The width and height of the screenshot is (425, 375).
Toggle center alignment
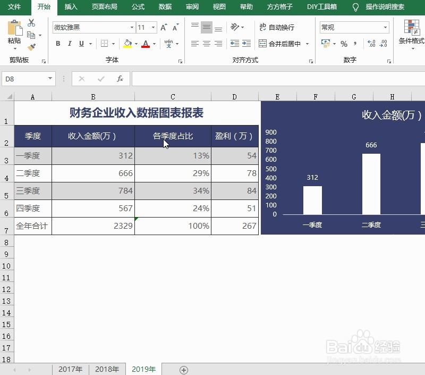tap(207, 44)
